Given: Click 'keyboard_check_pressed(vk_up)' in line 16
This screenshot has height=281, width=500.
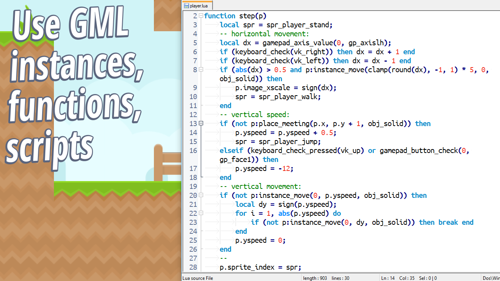Looking at the screenshot, I should pyautogui.click(x=307, y=151).
